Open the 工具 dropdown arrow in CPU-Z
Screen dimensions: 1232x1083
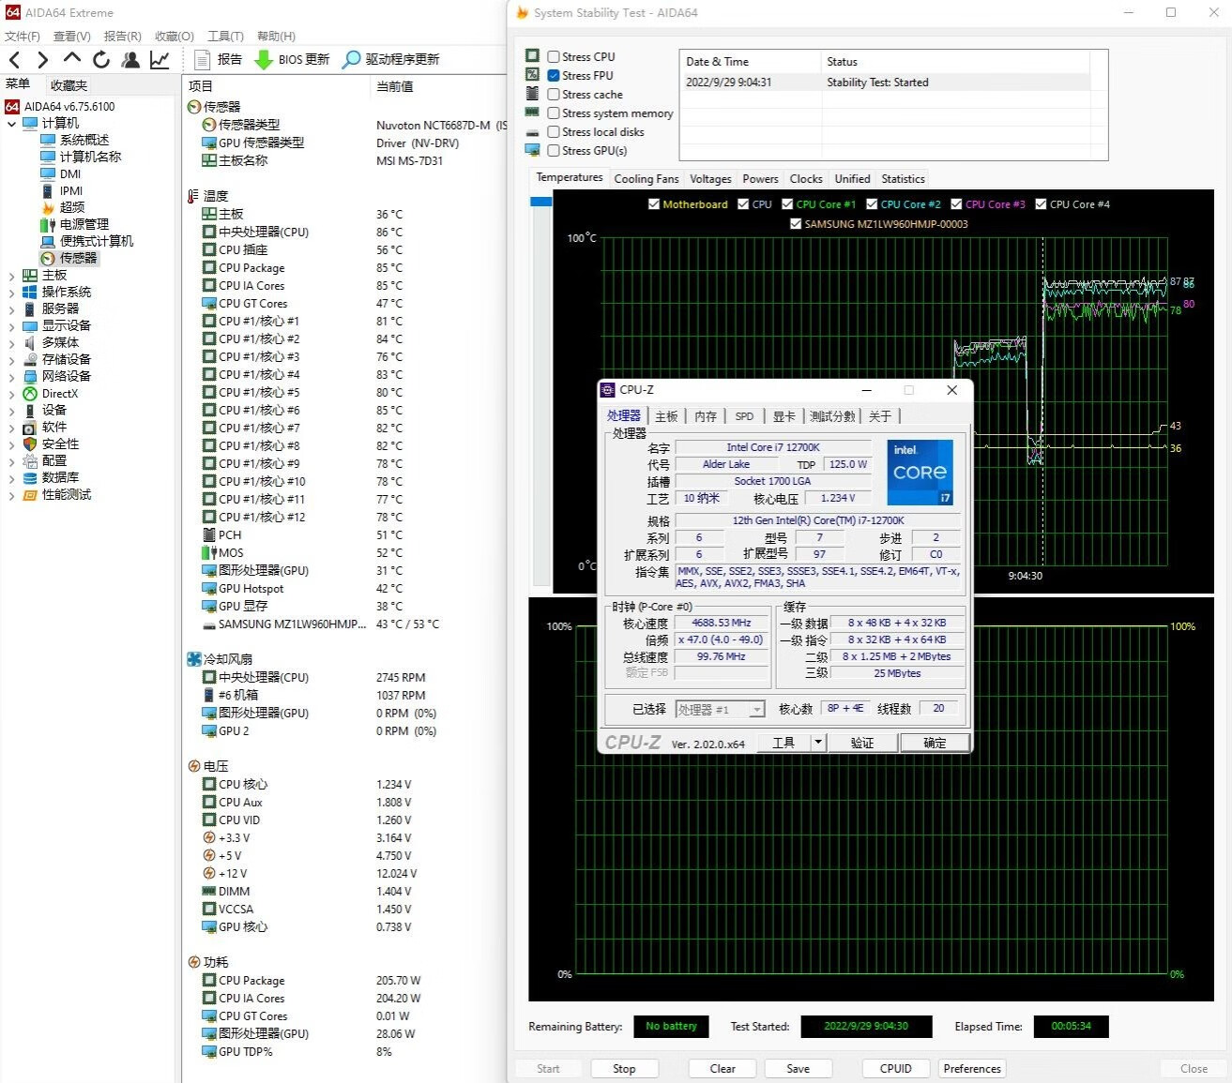(818, 743)
